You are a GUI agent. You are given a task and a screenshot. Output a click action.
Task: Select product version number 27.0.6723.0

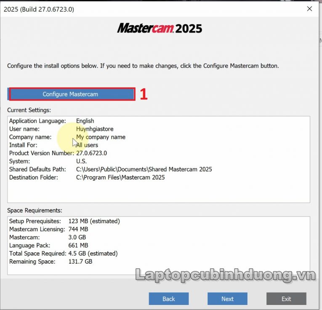tap(91, 153)
